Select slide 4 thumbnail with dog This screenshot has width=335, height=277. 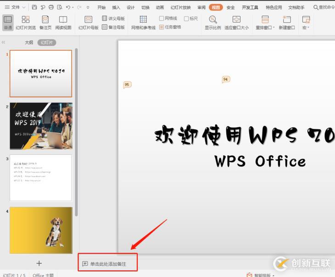[41, 230]
